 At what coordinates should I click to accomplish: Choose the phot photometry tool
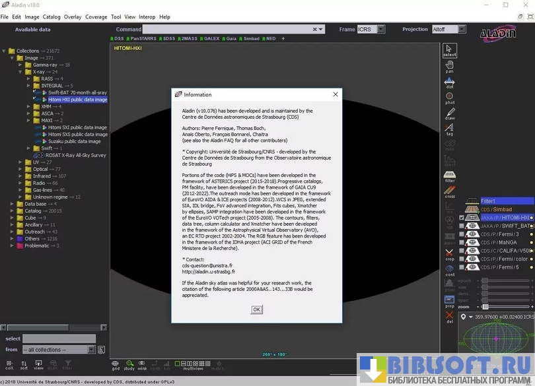pos(449,98)
